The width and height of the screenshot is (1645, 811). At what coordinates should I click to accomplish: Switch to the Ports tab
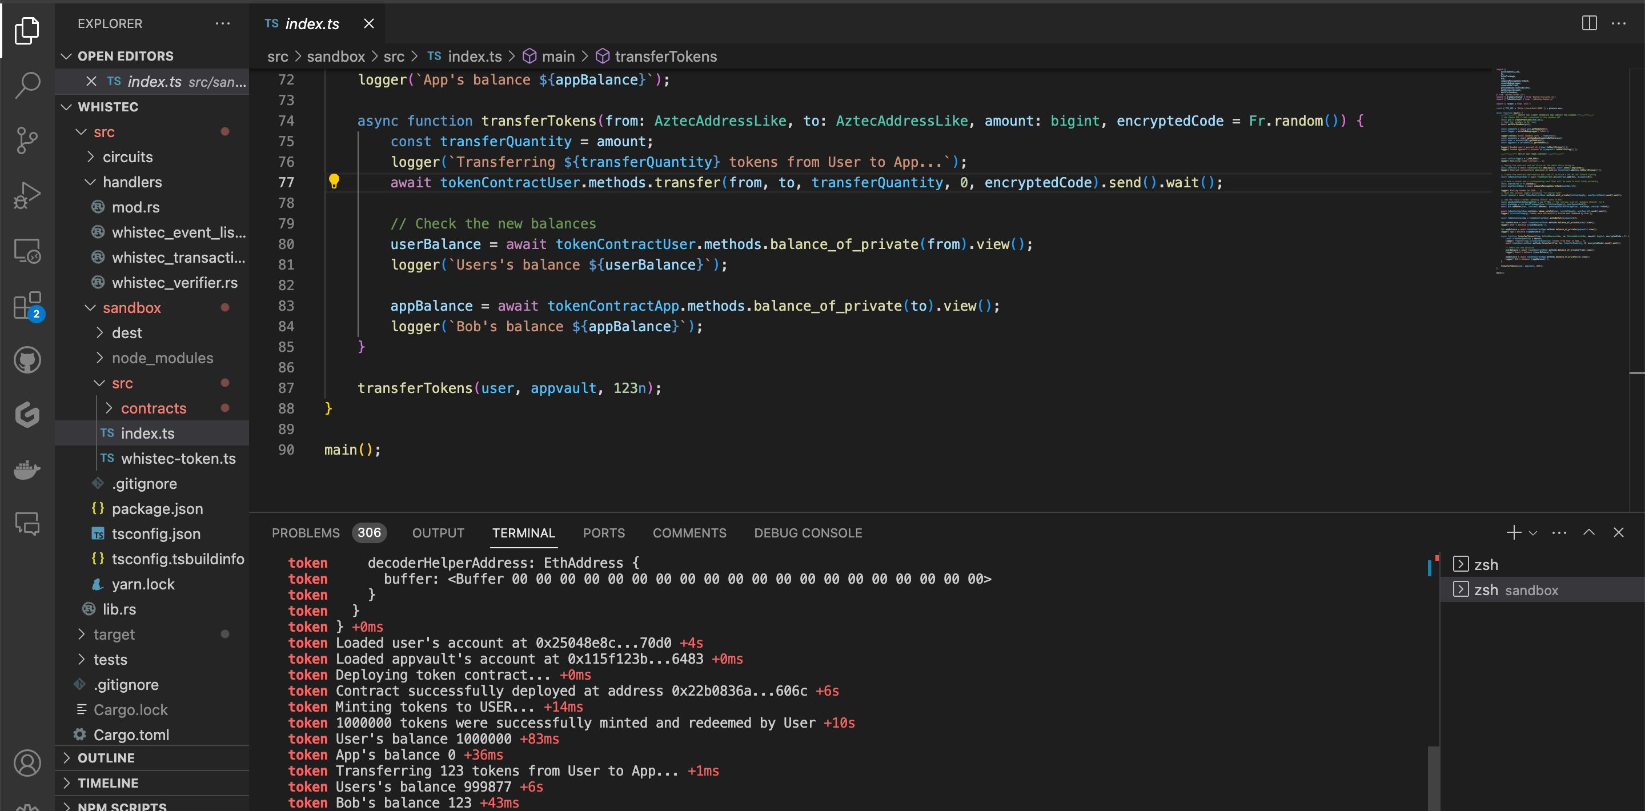click(x=604, y=533)
